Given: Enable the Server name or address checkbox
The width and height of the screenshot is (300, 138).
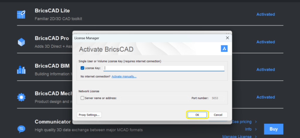Looking at the screenshot, I should coord(82,98).
